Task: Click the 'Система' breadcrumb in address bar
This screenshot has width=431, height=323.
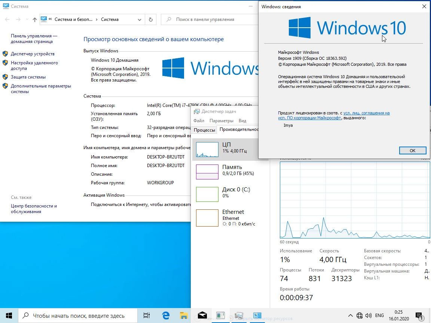Action: click(110, 19)
